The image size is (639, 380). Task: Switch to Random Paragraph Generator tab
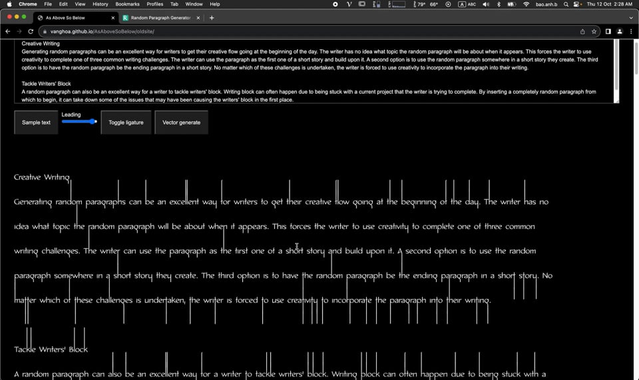pyautogui.click(x=160, y=18)
